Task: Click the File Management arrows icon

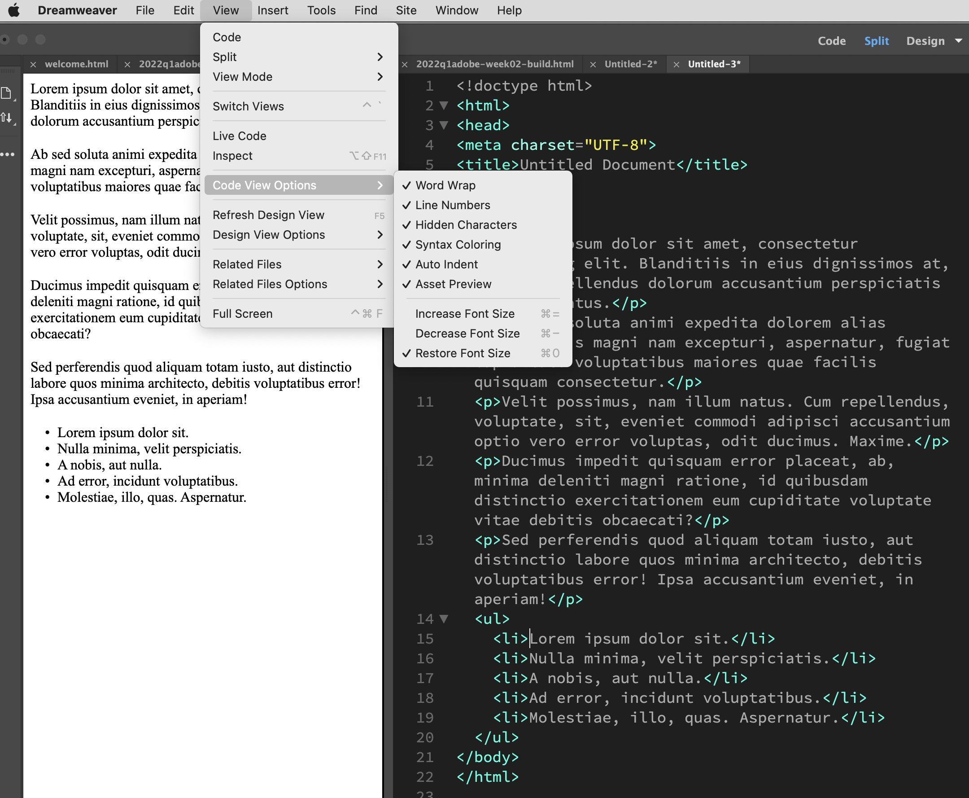Action: tap(6, 118)
